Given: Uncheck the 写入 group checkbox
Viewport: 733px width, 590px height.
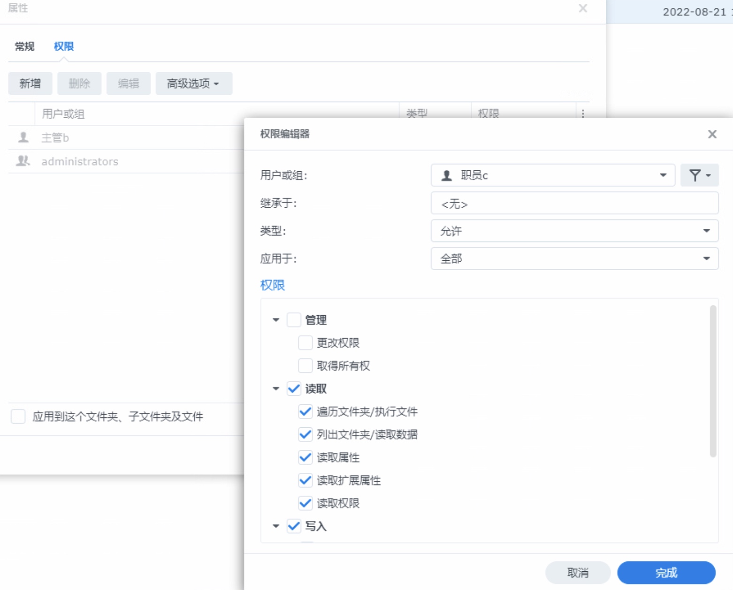Looking at the screenshot, I should pyautogui.click(x=294, y=526).
